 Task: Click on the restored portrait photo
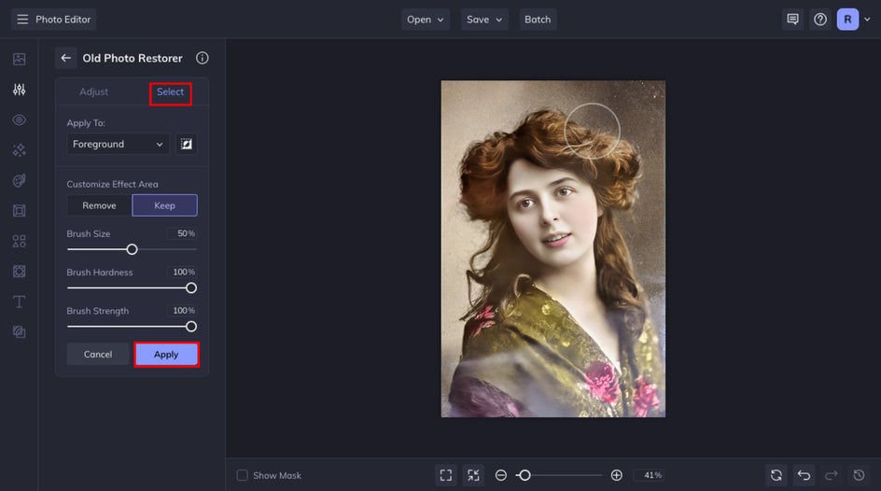click(552, 249)
